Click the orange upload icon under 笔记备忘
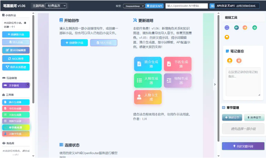The width and height of the screenshot is (266, 158). [x=239, y=60]
